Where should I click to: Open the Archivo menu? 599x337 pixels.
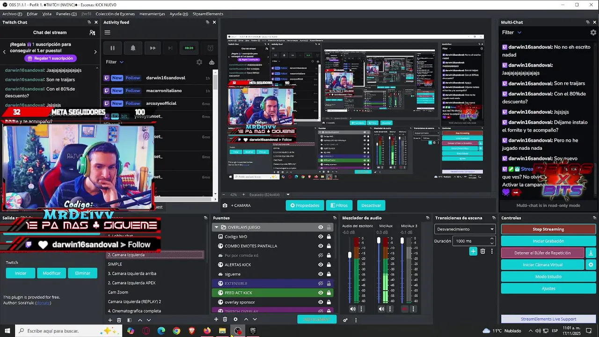click(12, 14)
